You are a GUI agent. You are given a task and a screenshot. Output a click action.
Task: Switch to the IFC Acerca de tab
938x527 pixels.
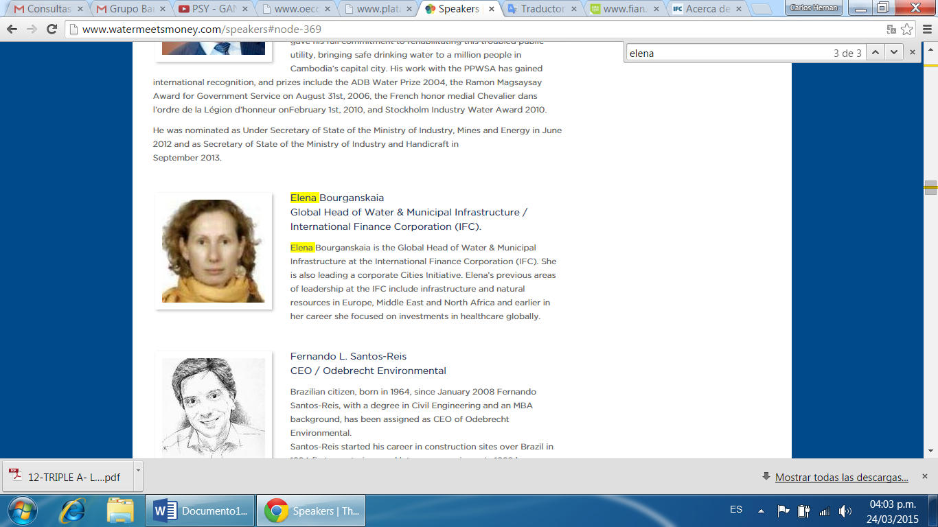pos(706,9)
